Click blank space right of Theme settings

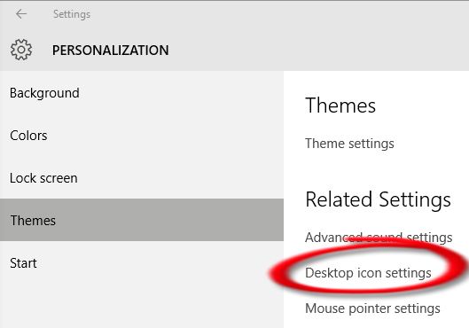431,144
